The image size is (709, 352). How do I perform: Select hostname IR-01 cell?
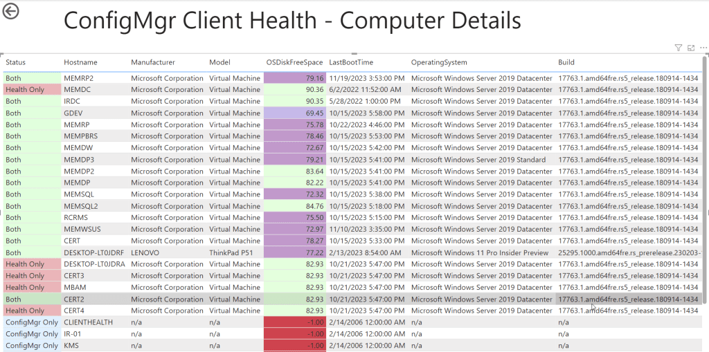coord(95,334)
